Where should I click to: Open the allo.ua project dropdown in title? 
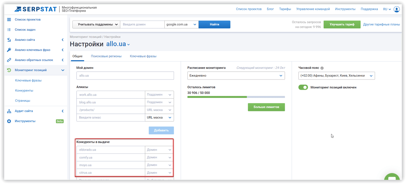click(x=118, y=44)
